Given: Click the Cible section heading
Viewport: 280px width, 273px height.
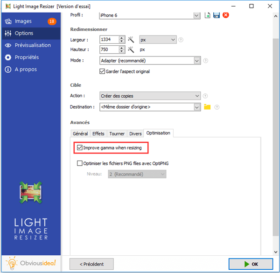Looking at the screenshot, I should [76, 85].
